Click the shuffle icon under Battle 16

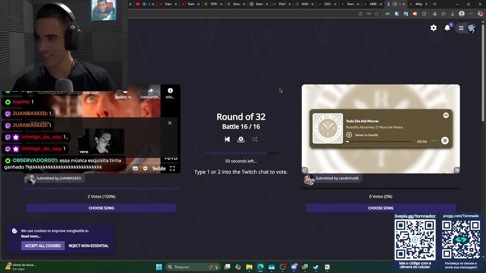[x=254, y=140]
